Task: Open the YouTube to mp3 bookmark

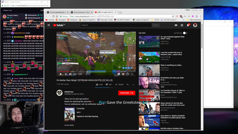Action: click(169, 20)
